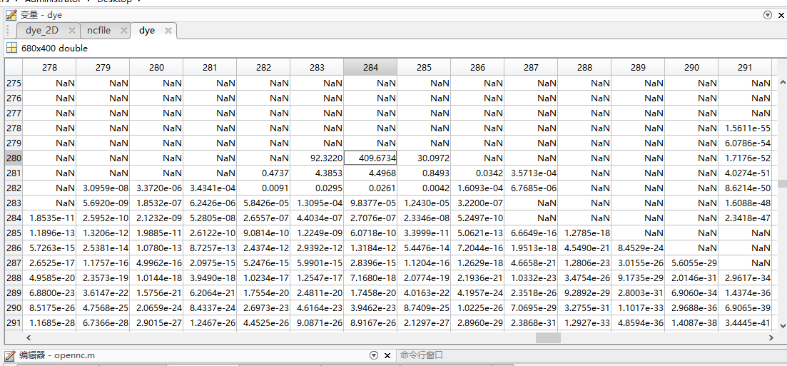
Task: Click the variable editor pencil icon
Action: point(11,14)
